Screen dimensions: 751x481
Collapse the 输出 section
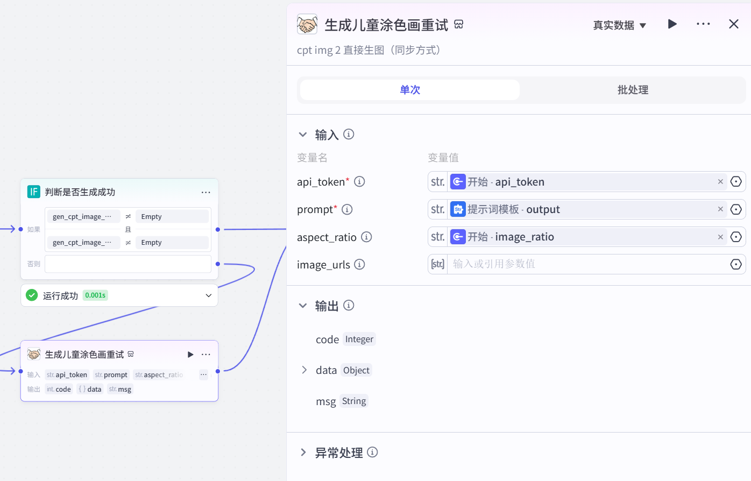point(303,306)
